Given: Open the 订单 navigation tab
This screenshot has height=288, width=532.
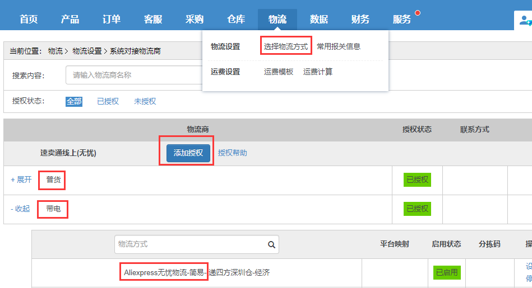Looking at the screenshot, I should pos(112,20).
